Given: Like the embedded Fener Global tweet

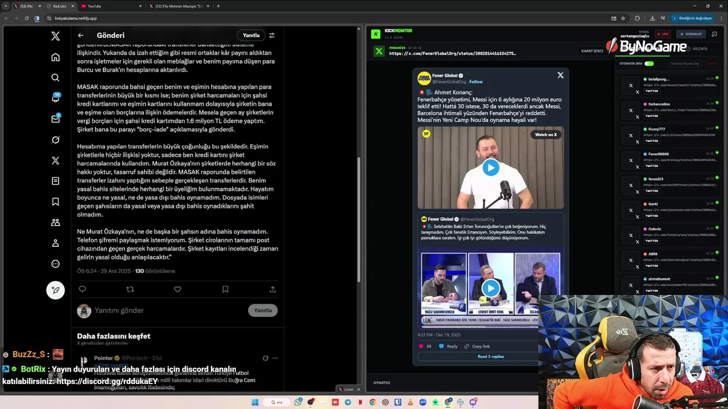Looking at the screenshot, I should [421, 346].
